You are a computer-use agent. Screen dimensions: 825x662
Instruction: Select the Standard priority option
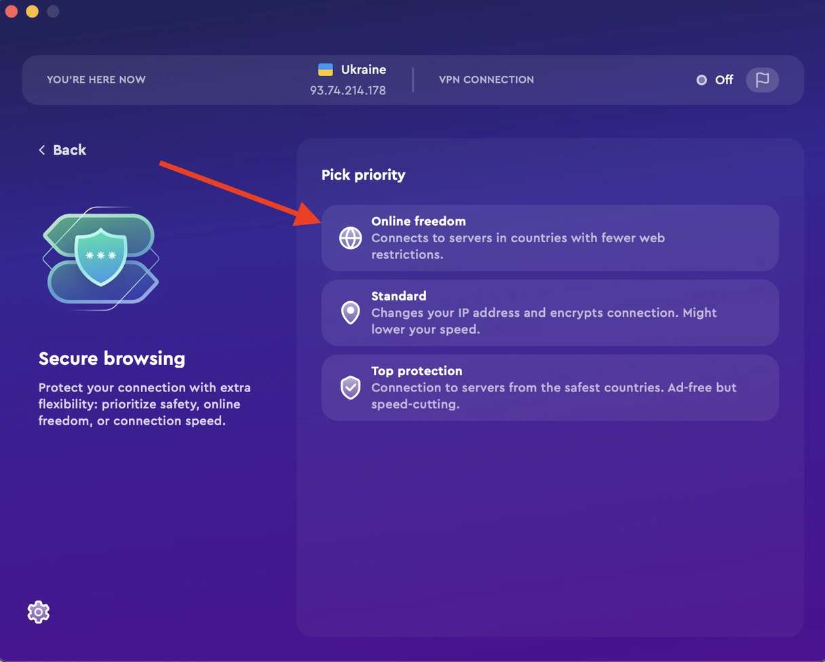[550, 313]
